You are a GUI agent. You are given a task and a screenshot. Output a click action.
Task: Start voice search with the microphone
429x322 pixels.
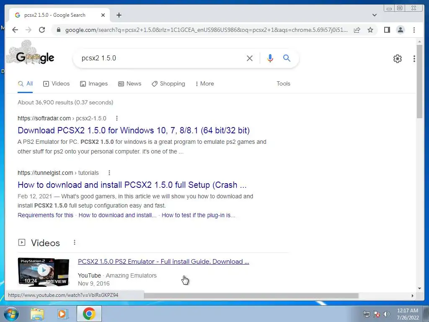(270, 58)
